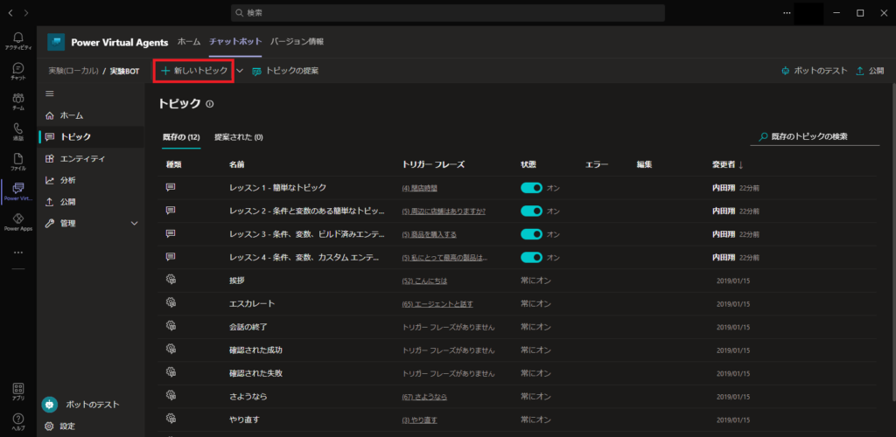Open the 確認された失敗 topic name
Image resolution: width=896 pixels, height=437 pixels.
255,373
